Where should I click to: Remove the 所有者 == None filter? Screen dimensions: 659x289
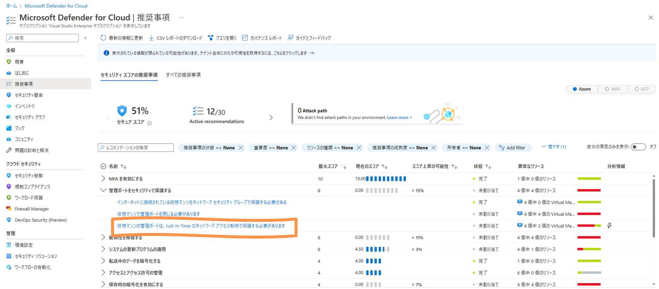point(487,148)
